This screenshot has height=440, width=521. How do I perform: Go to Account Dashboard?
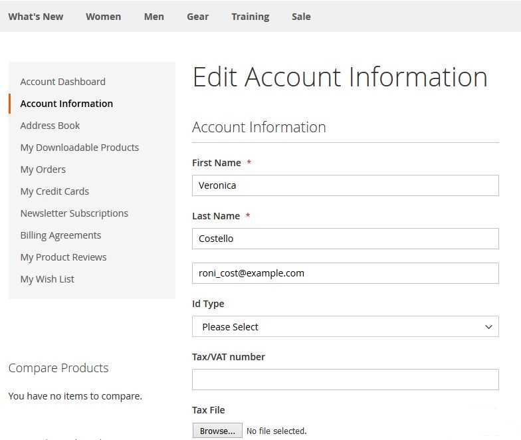(62, 82)
